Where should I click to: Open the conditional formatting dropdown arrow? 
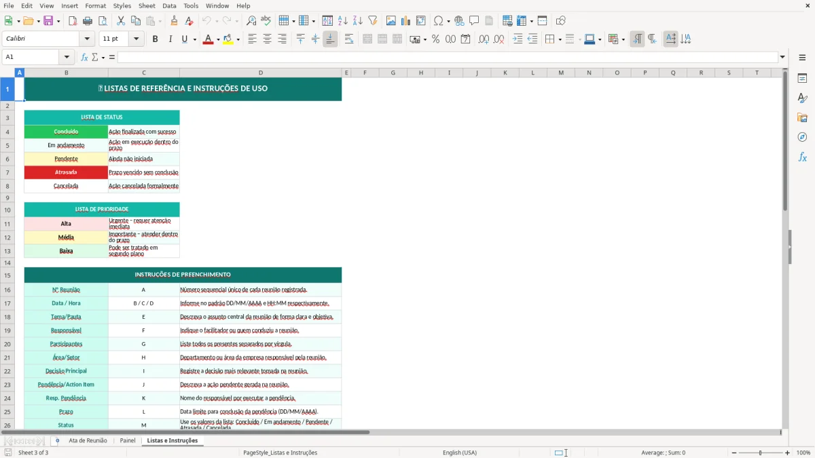coord(623,39)
